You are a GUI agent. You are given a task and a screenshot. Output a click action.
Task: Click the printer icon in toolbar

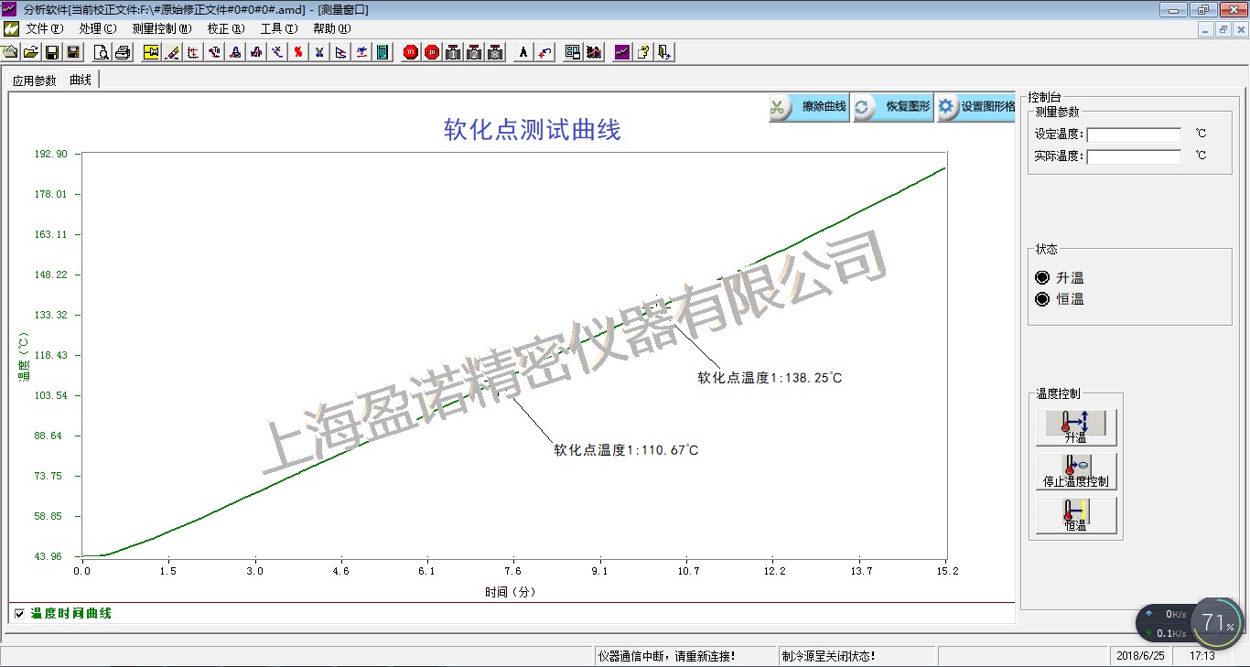tap(123, 52)
